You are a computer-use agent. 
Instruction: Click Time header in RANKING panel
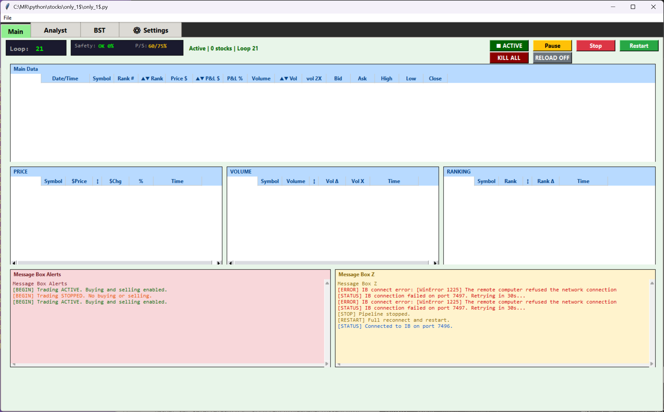coord(583,181)
